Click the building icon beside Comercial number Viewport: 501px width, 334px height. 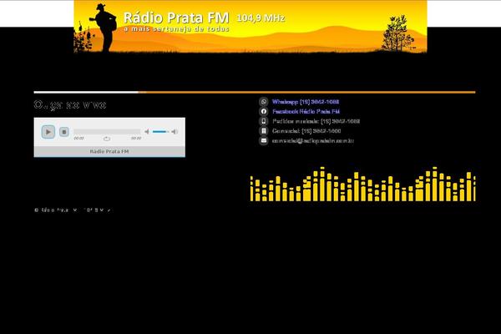click(264, 131)
